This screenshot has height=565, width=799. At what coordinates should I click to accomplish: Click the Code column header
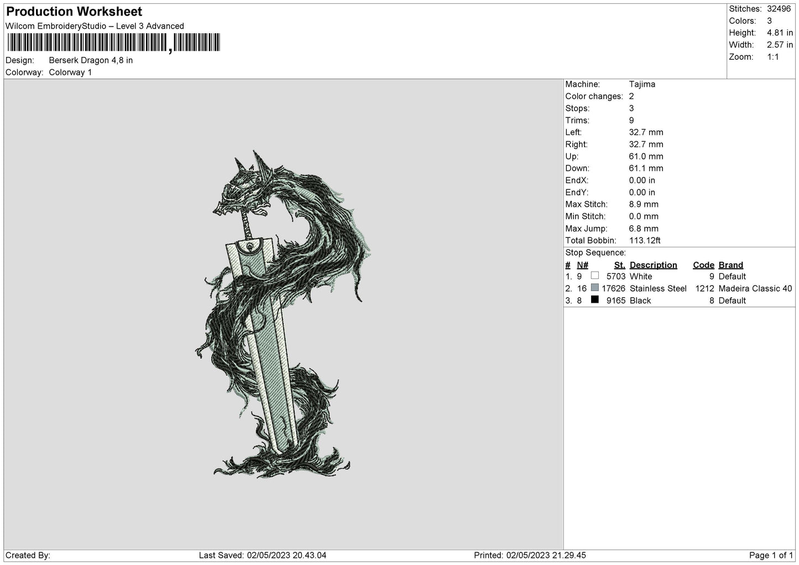point(703,265)
